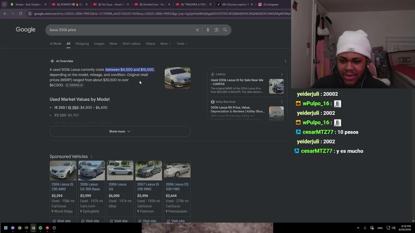This screenshot has width=415, height=233.
Task: Click the IS 350 model link
Action: pos(73,107)
